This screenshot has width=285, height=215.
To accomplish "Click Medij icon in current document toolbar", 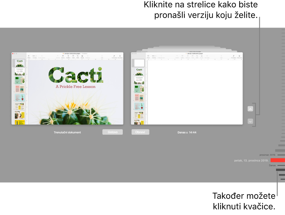I will 82,56.
